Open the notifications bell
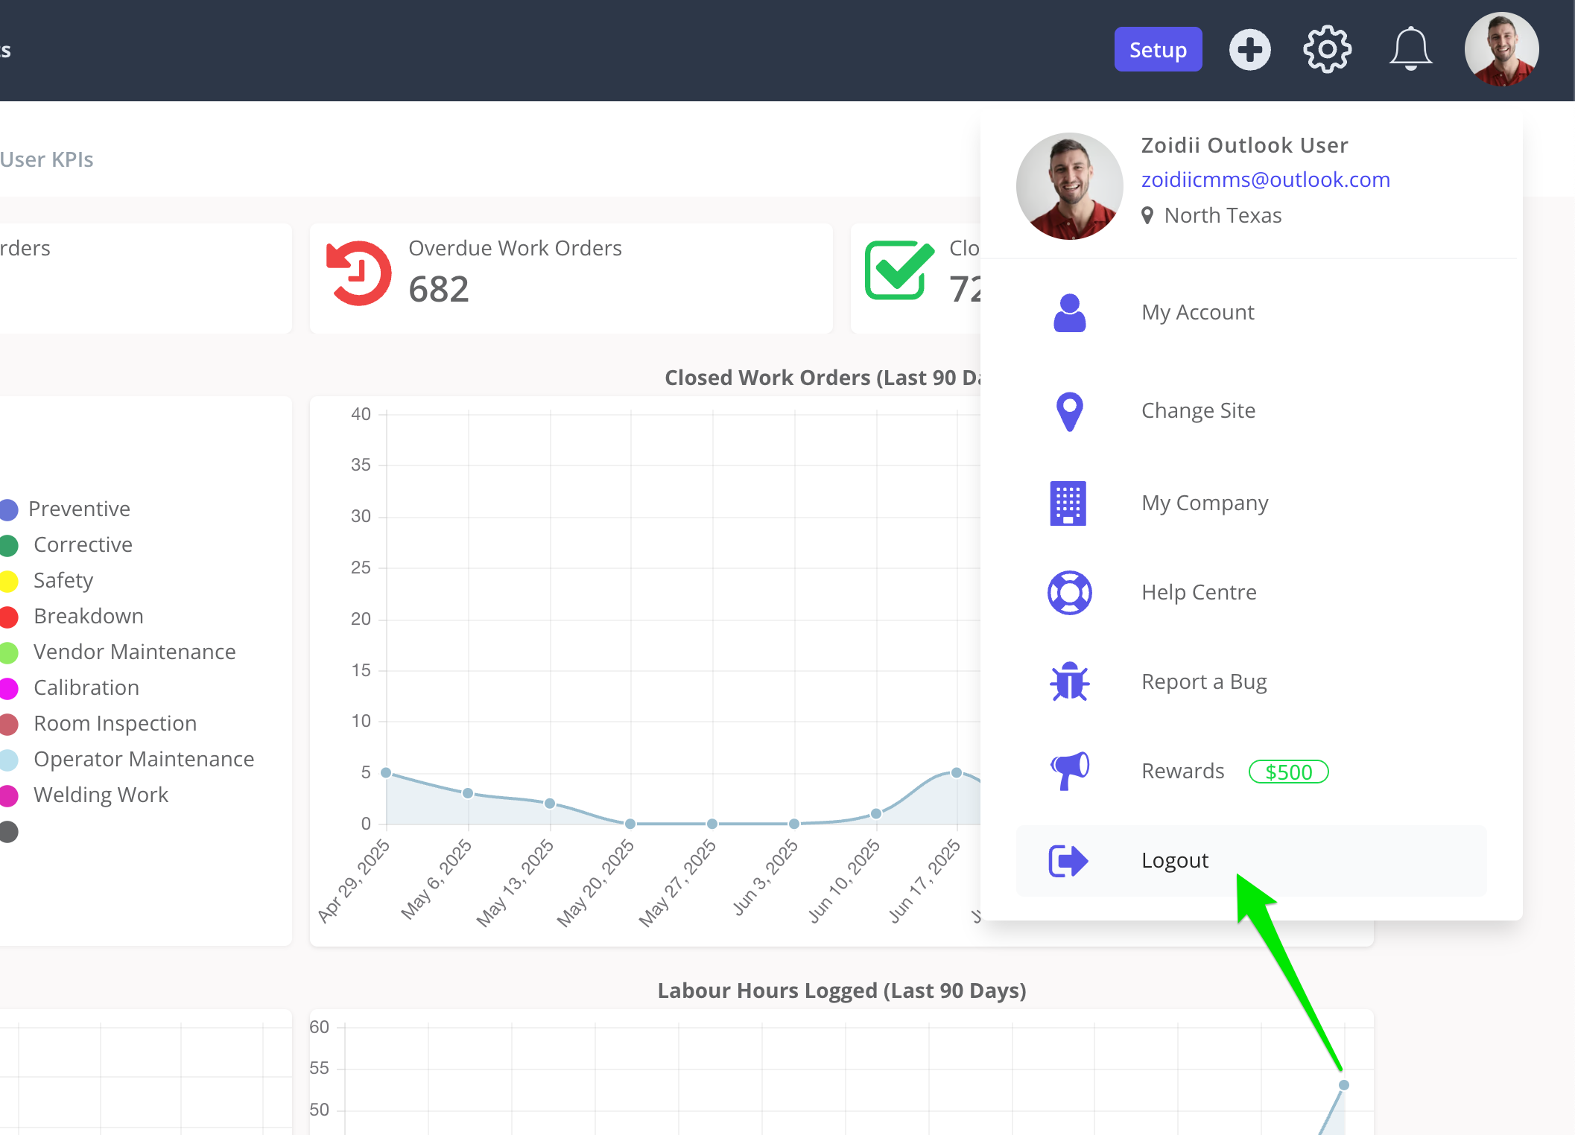 point(1410,50)
